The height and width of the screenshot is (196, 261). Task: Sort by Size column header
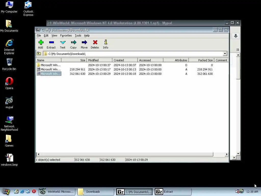74,60
